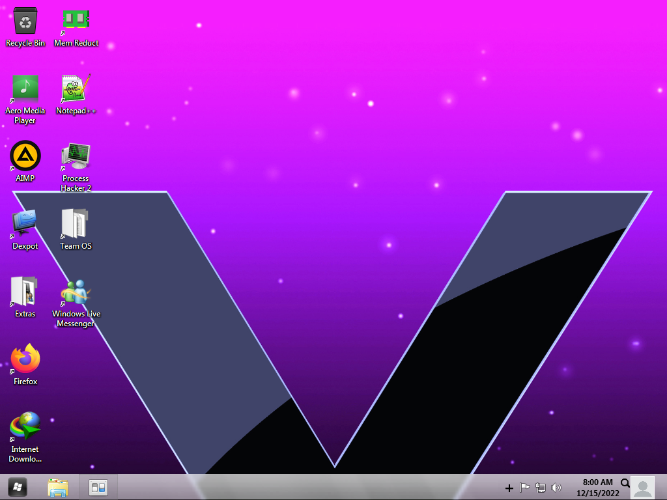
Task: Select the Extras folder icon
Action: (x=25, y=297)
